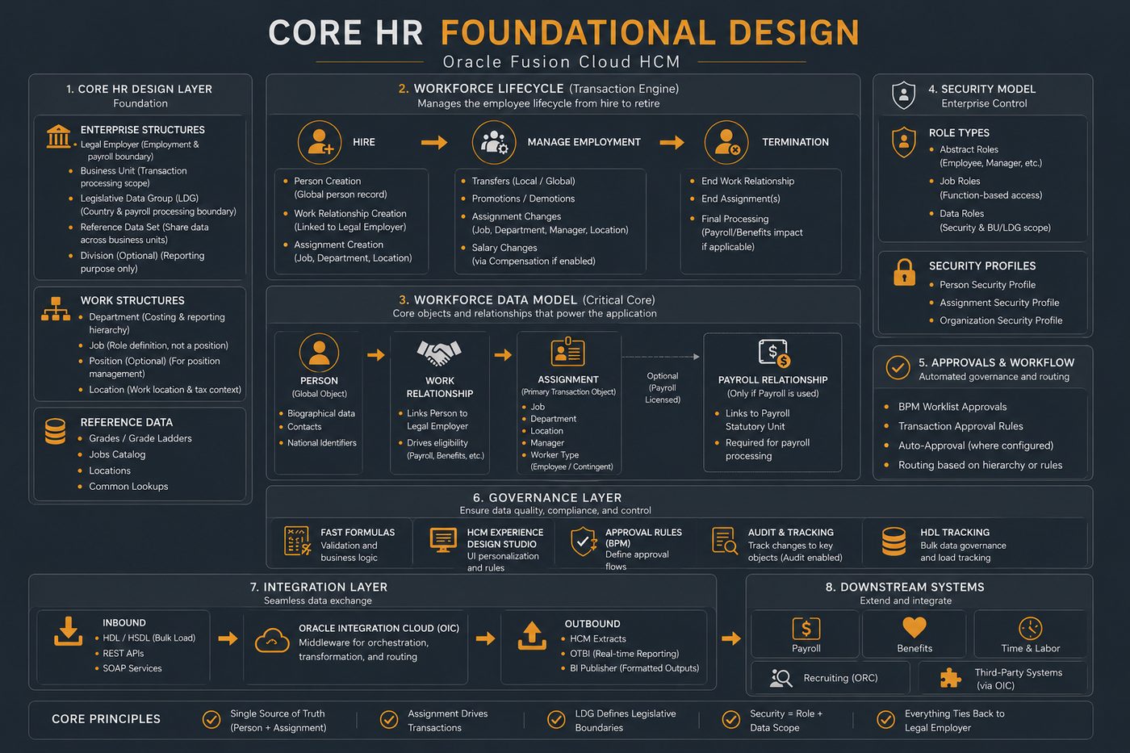Click the HDL Tracking database icon
This screenshot has width=1130, height=753.
(x=894, y=542)
